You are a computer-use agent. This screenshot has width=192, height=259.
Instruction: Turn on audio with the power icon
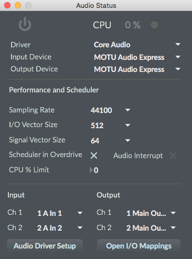[x=25, y=24]
